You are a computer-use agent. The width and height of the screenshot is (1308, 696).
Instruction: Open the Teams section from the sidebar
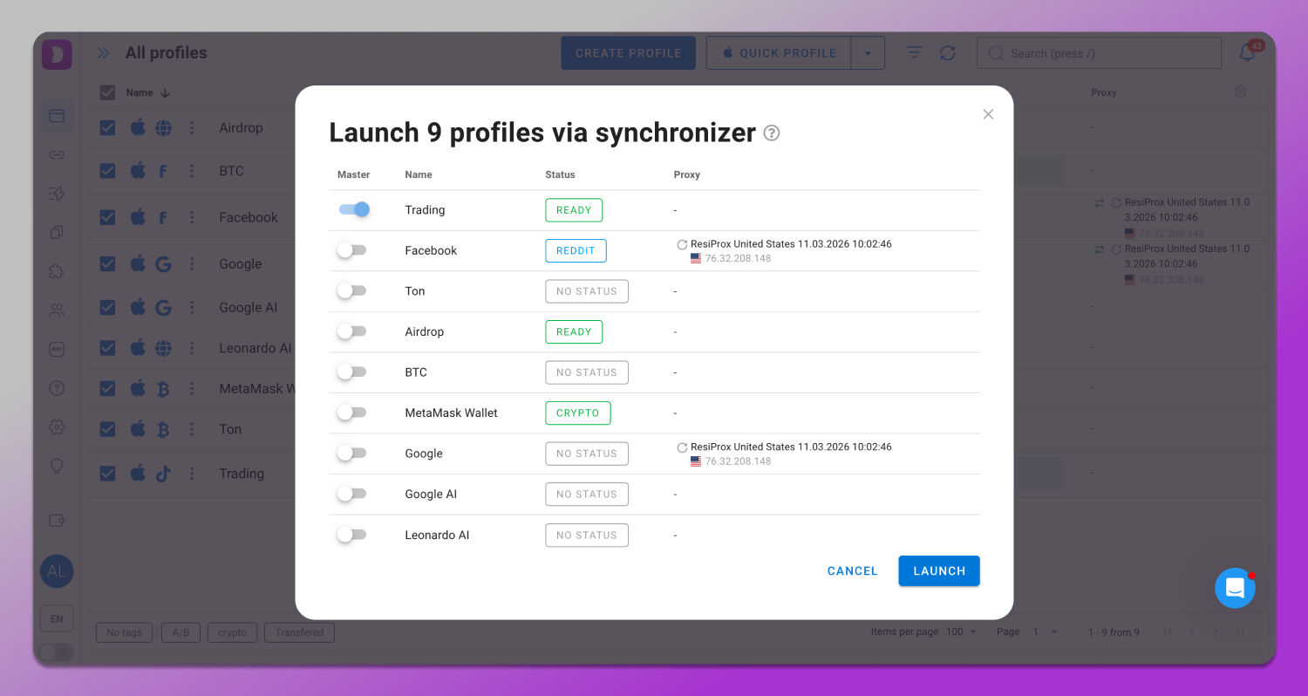pos(57,310)
